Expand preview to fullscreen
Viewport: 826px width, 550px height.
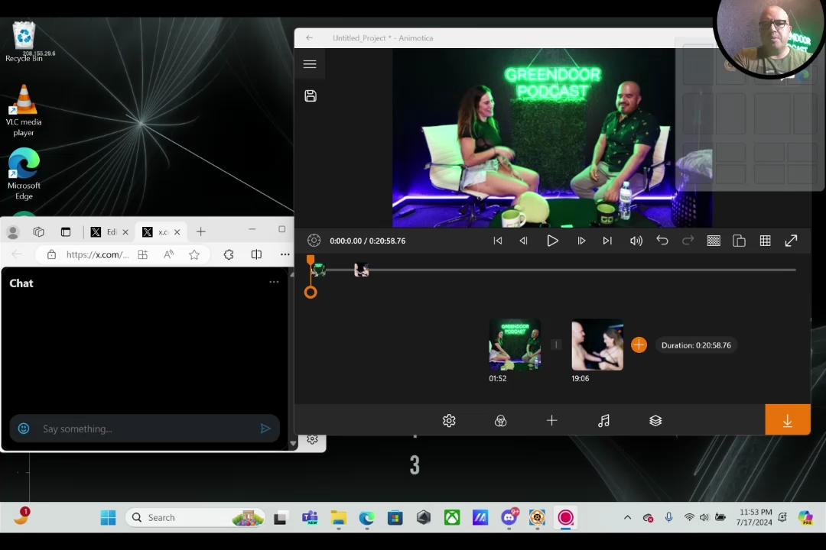pos(791,241)
